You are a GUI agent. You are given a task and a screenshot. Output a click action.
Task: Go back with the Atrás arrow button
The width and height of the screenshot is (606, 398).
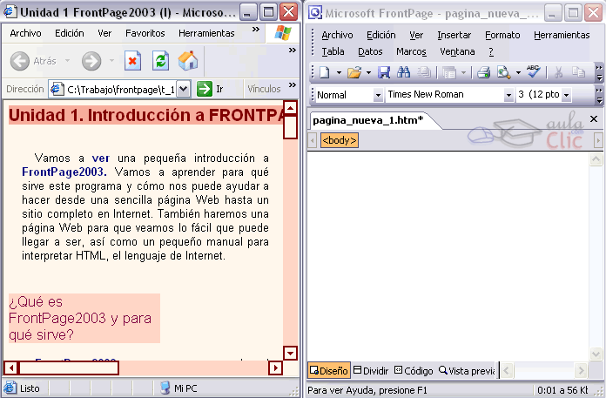tap(19, 61)
